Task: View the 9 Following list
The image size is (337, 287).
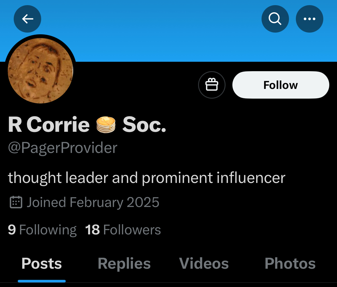Action: 42,230
